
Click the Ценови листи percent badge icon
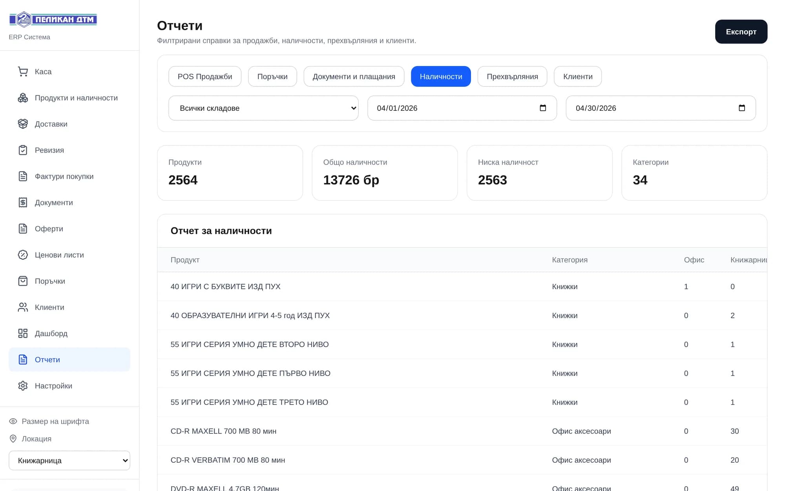(x=23, y=255)
